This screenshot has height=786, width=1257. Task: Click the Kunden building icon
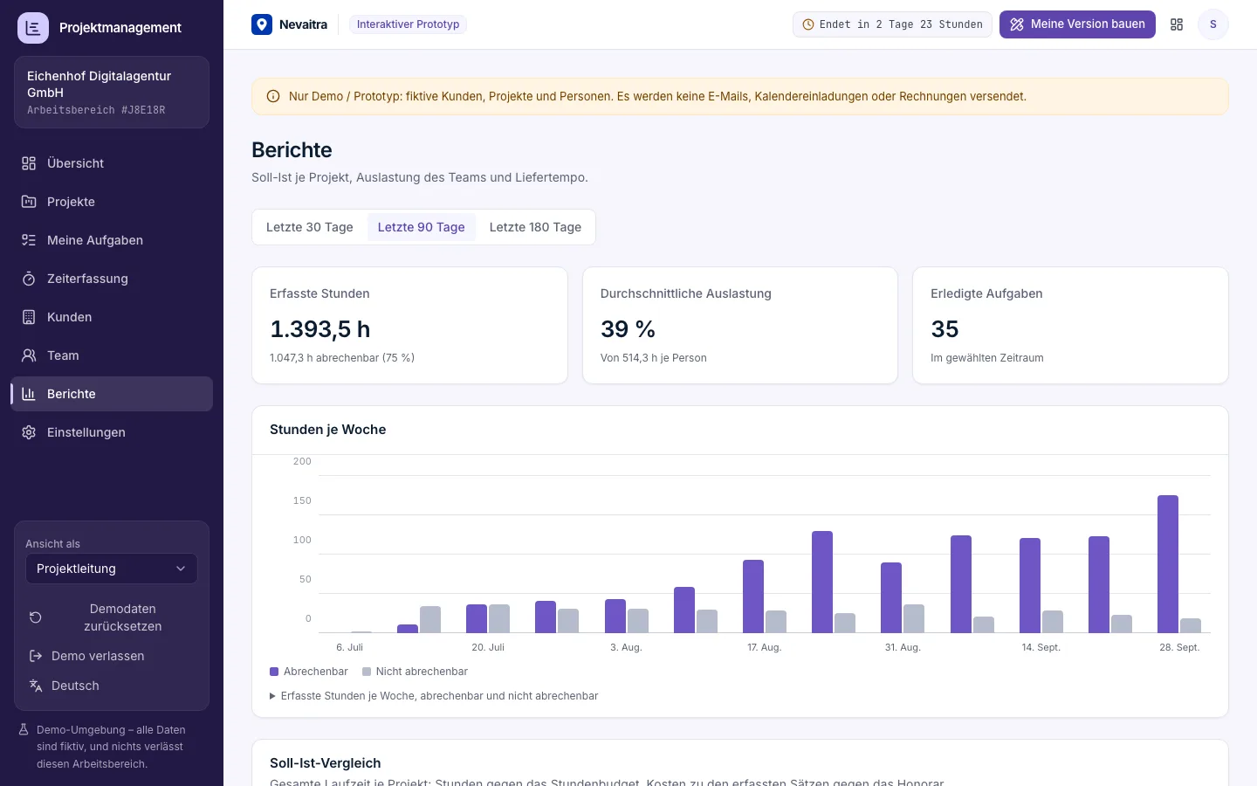(29, 317)
